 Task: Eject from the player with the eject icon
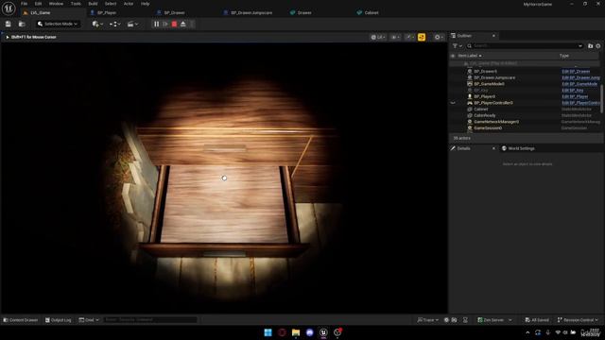(182, 24)
